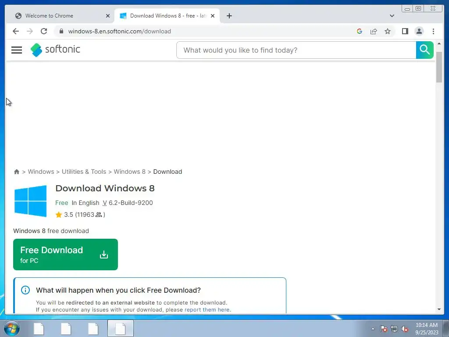Open the Softonic hamburger menu

17,50
